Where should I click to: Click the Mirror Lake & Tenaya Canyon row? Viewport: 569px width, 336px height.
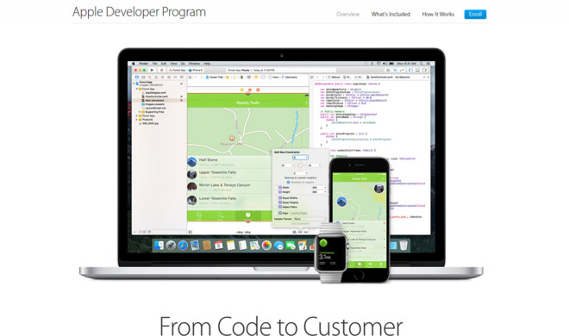tap(229, 187)
